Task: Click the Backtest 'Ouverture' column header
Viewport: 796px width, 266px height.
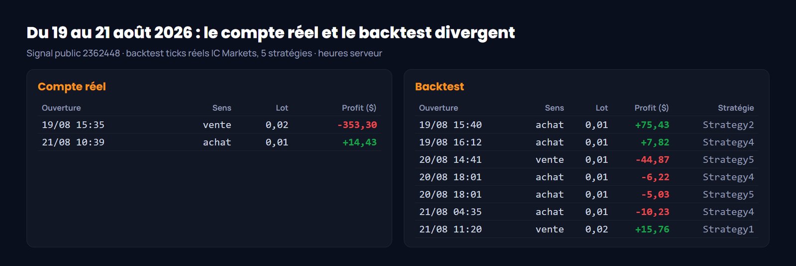Action: point(438,108)
